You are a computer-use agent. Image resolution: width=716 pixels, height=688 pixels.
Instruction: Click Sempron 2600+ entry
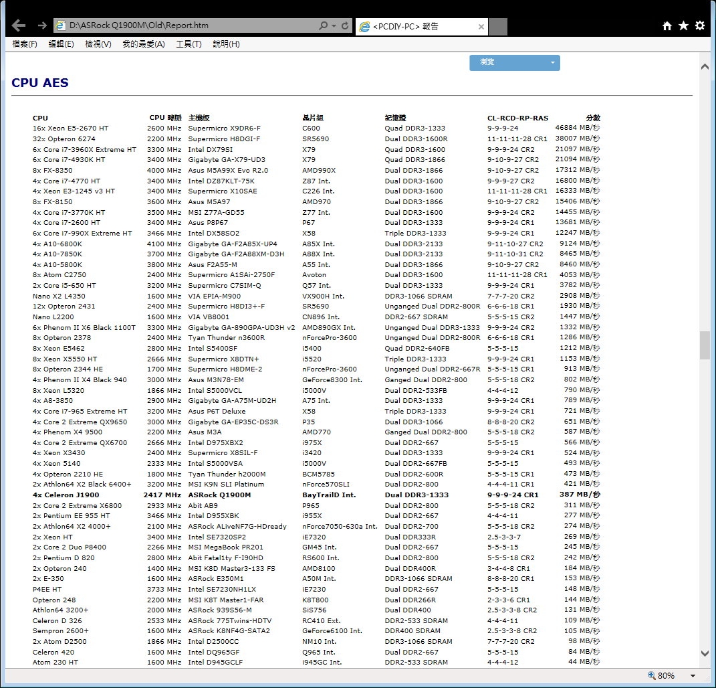click(61, 631)
